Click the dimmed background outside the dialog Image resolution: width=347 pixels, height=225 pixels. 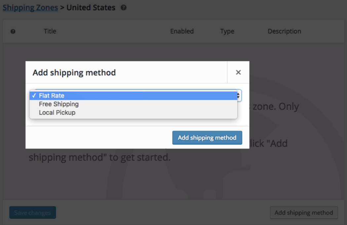(297, 178)
